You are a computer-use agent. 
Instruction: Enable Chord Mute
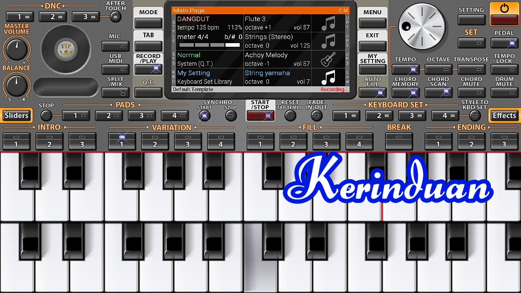tap(471, 92)
